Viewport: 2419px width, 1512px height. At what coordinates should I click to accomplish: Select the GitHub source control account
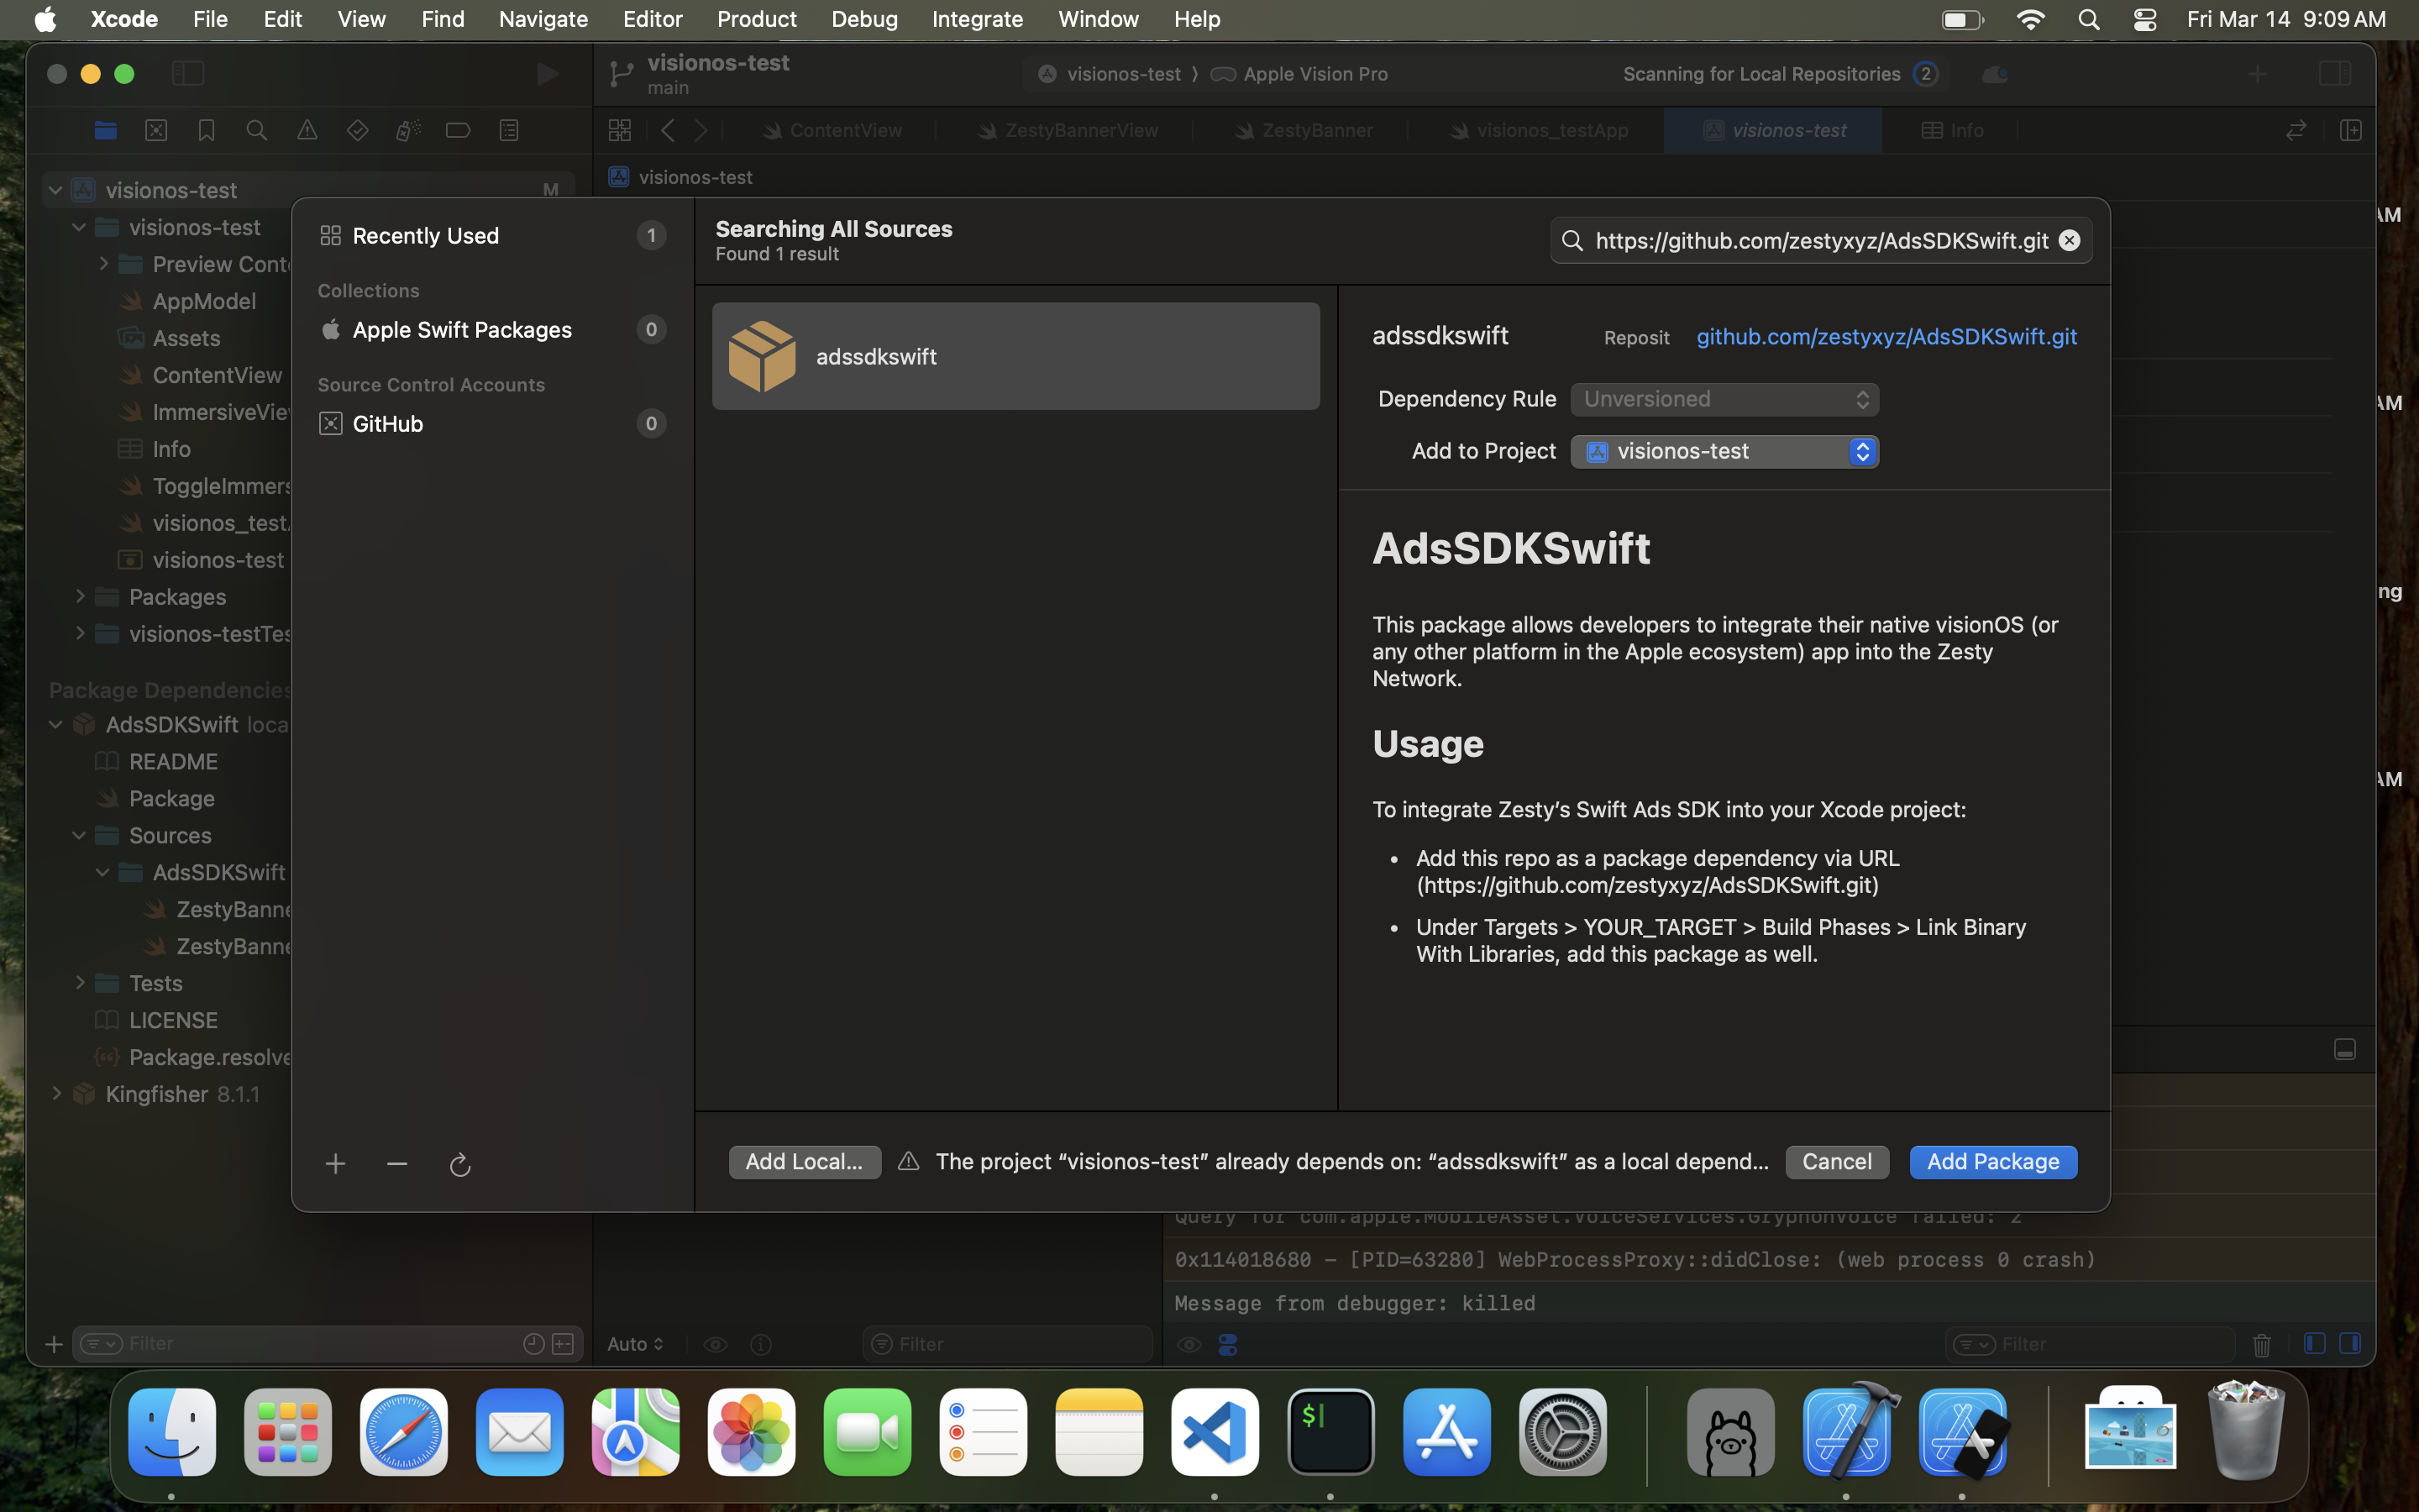tap(492, 424)
